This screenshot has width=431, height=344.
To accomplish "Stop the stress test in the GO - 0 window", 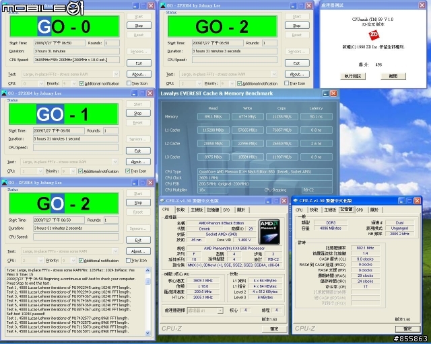I will pyautogui.click(x=139, y=26).
